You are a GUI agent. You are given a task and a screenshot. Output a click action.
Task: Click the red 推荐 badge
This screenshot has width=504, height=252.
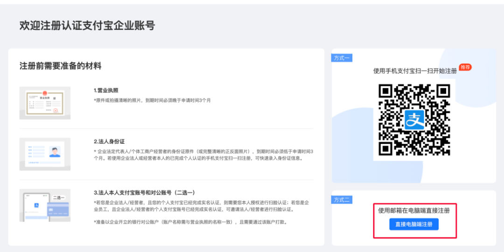465,67
